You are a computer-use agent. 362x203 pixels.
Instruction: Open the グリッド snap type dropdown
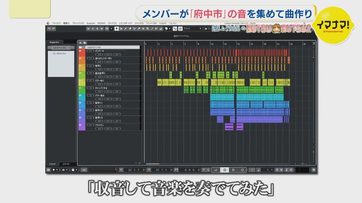coord(192,29)
